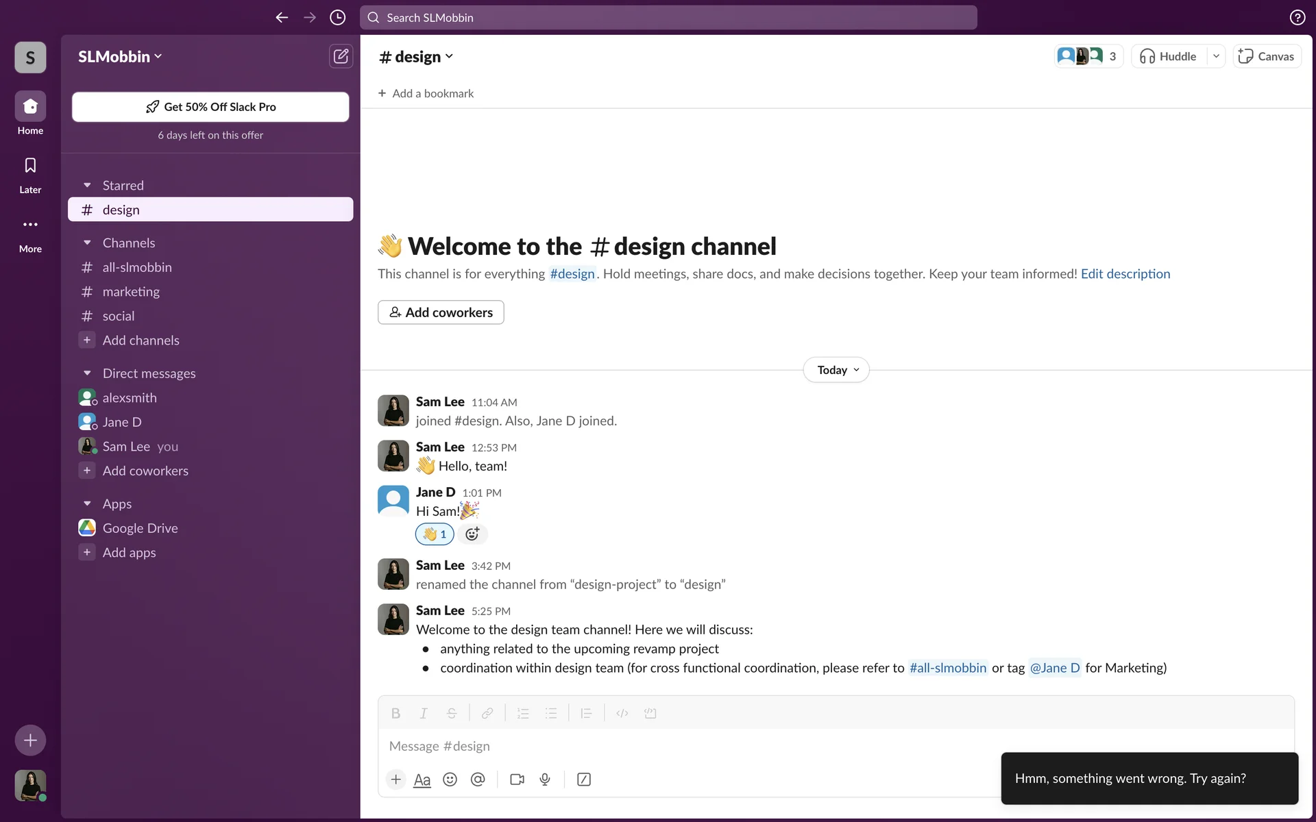Click the emoji picker icon in composer
Image resolution: width=1316 pixels, height=822 pixels.
450,780
